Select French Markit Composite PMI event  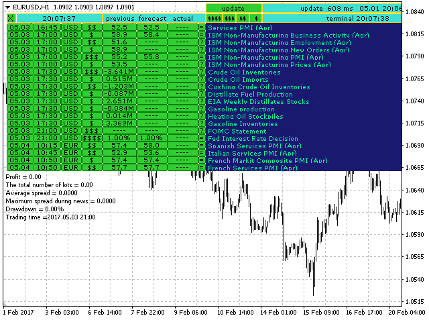tap(267, 161)
